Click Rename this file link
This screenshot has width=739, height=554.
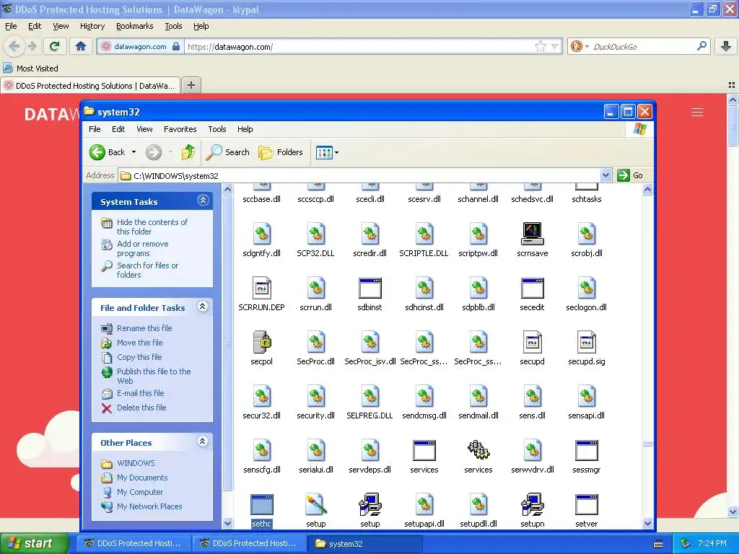tap(144, 328)
